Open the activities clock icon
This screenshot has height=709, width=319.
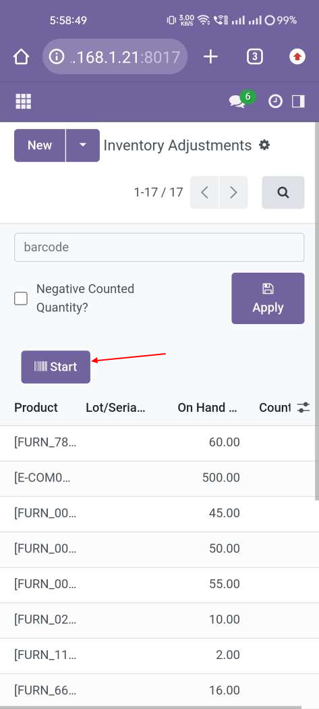(275, 101)
